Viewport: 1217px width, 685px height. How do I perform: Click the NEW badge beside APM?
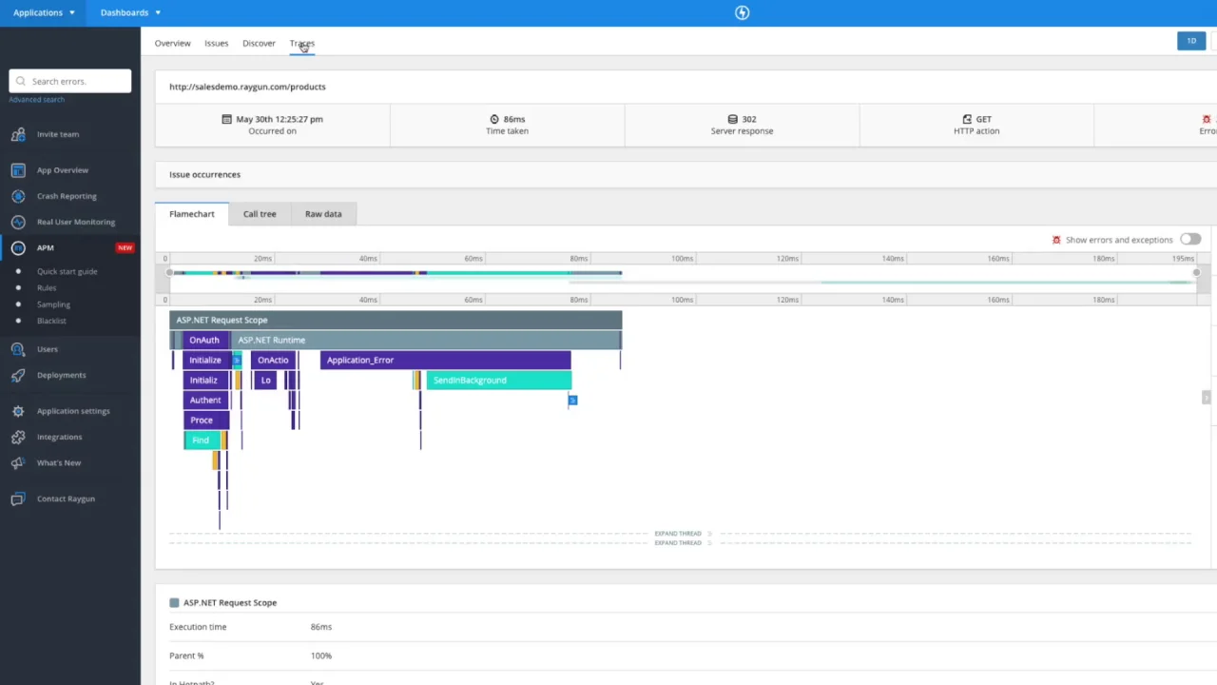tap(125, 247)
